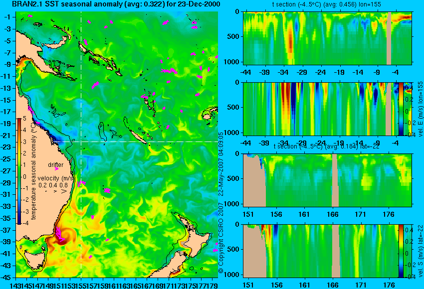Click the '5' tick on temperature color bar
This screenshot has height=289, width=424.
click(24, 118)
